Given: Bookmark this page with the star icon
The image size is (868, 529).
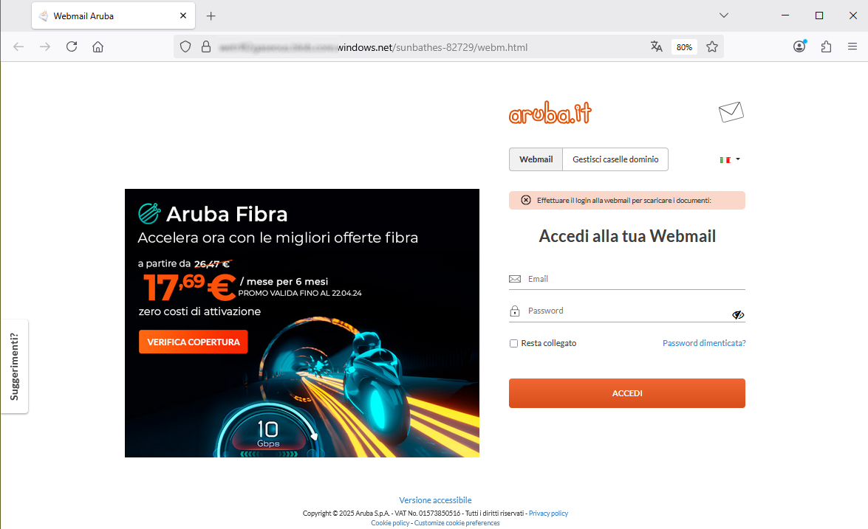Looking at the screenshot, I should [x=712, y=47].
